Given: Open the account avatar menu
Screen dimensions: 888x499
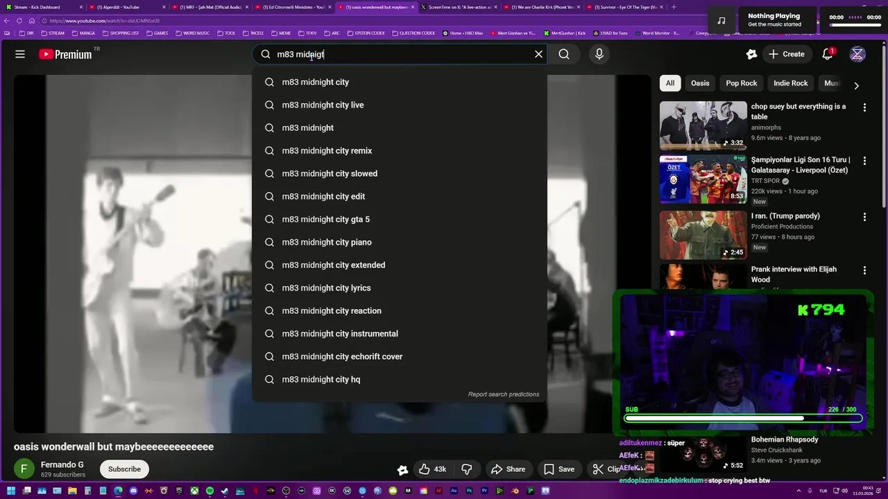Looking at the screenshot, I should [x=857, y=54].
